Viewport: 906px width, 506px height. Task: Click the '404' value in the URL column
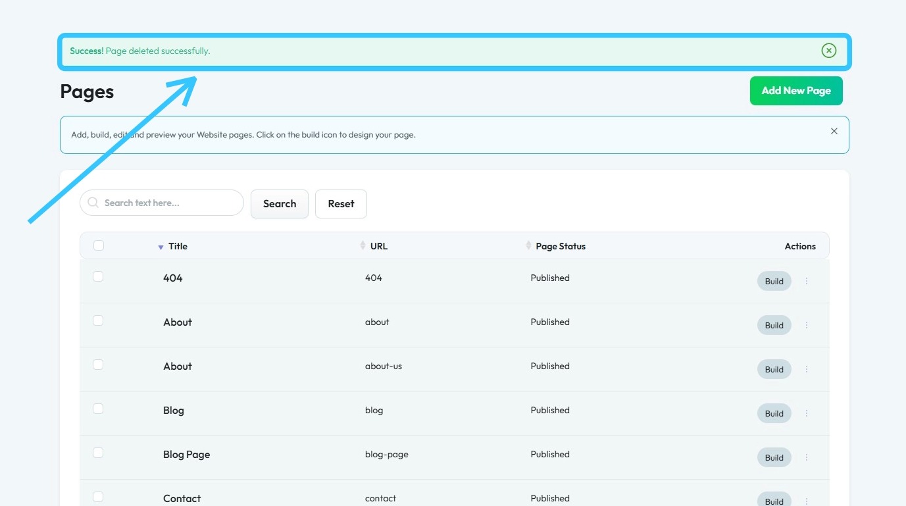(x=374, y=278)
